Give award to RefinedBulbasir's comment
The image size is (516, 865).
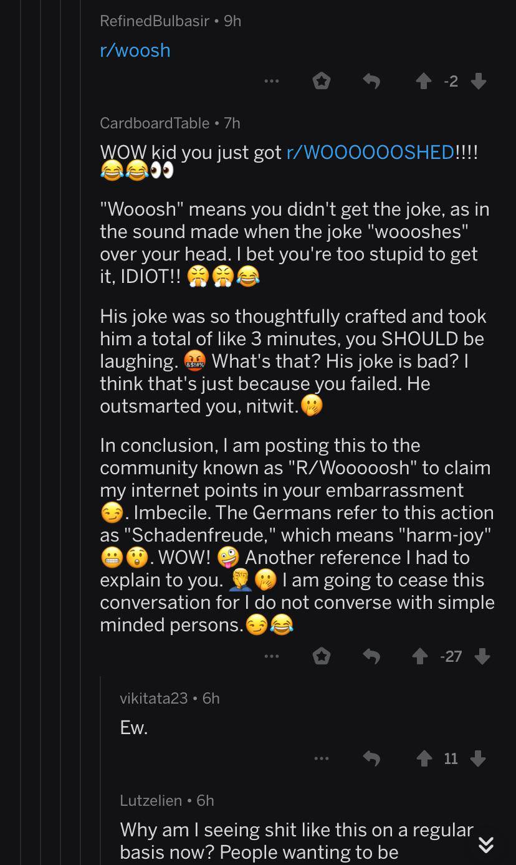pos(321,81)
